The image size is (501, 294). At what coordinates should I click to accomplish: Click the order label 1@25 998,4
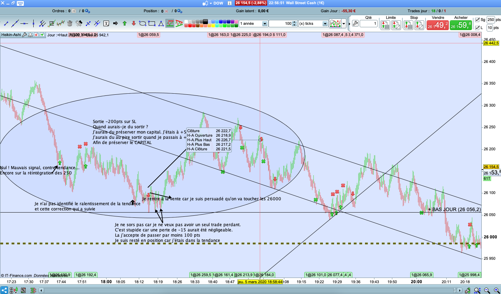point(469,275)
